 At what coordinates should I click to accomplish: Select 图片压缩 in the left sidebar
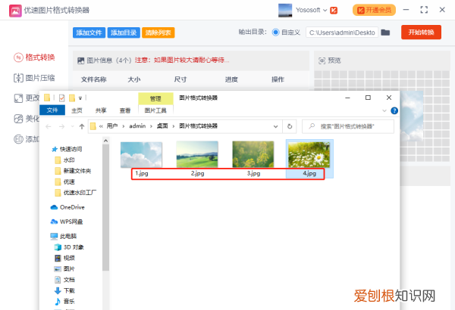coord(35,78)
